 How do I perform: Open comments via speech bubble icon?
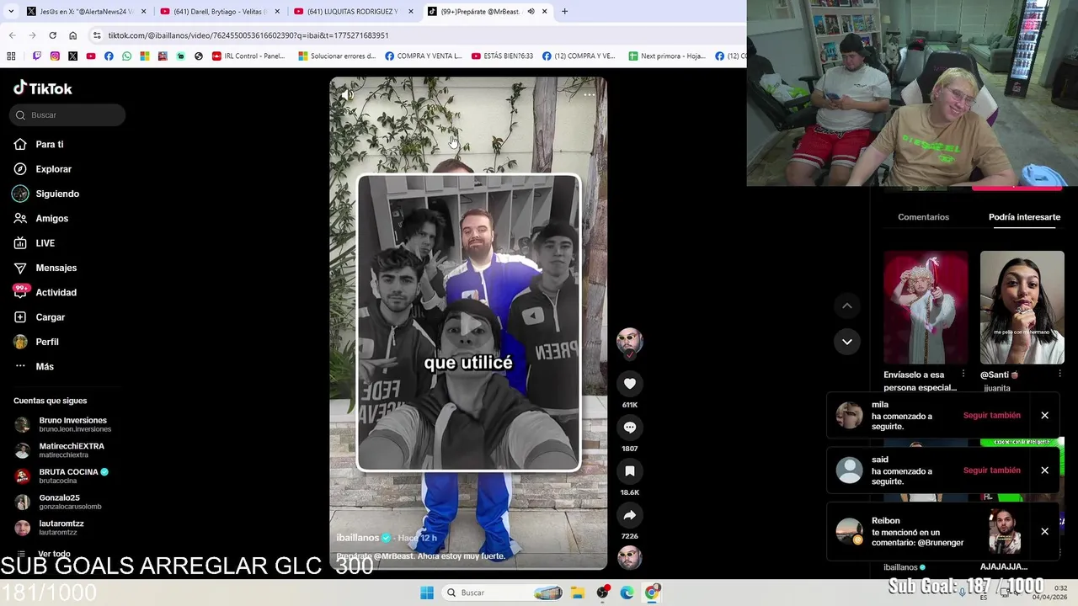pyautogui.click(x=629, y=428)
